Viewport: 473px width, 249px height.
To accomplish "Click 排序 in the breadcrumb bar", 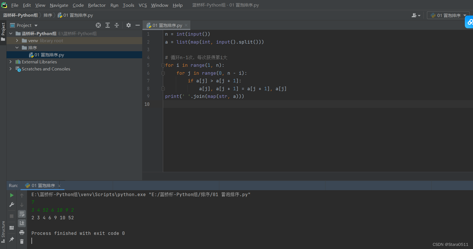I will tap(48, 15).
